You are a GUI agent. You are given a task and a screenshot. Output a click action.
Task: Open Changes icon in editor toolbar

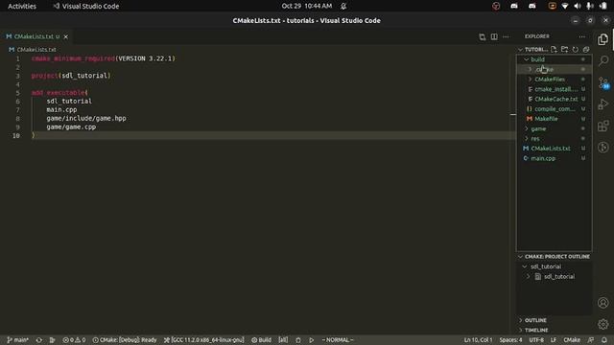(482, 36)
